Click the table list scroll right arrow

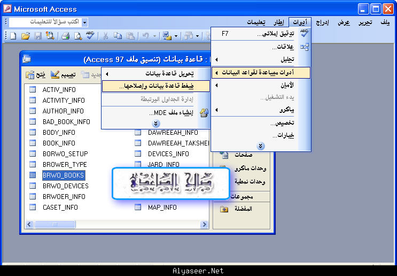tap(204, 224)
